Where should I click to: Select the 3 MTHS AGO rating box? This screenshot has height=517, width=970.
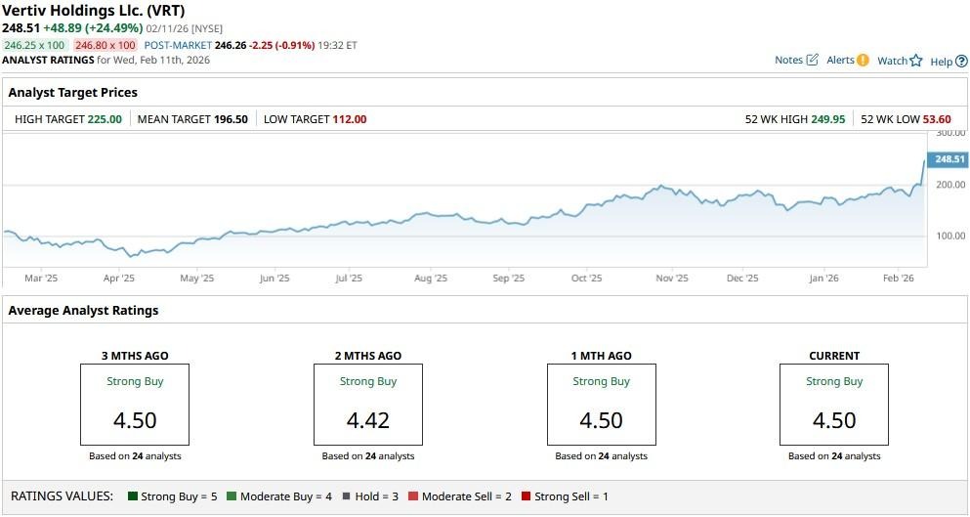(x=134, y=406)
